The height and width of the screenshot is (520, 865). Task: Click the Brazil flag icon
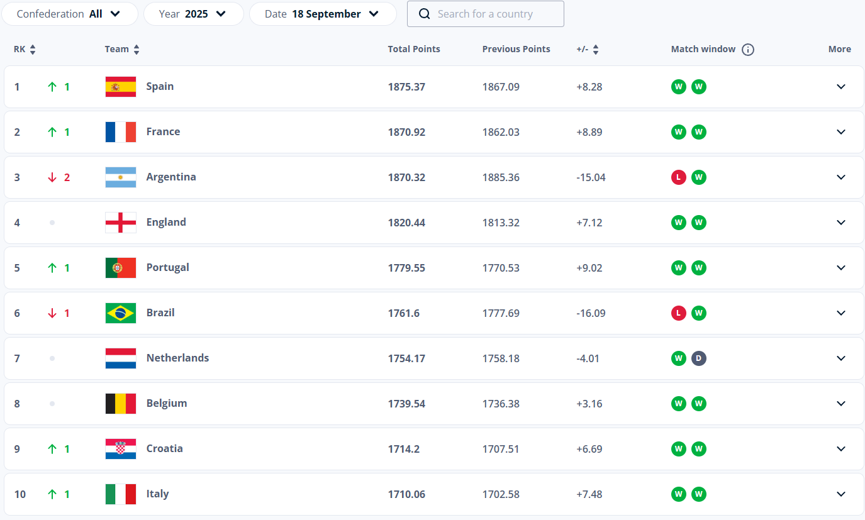pos(121,313)
